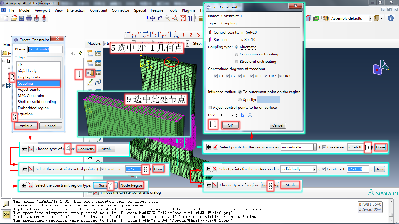
Task: Select the Box Zoom tool
Action: [x=175, y=18]
